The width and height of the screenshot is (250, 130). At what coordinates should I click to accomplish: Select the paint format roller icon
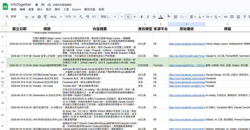[x=45, y=17]
